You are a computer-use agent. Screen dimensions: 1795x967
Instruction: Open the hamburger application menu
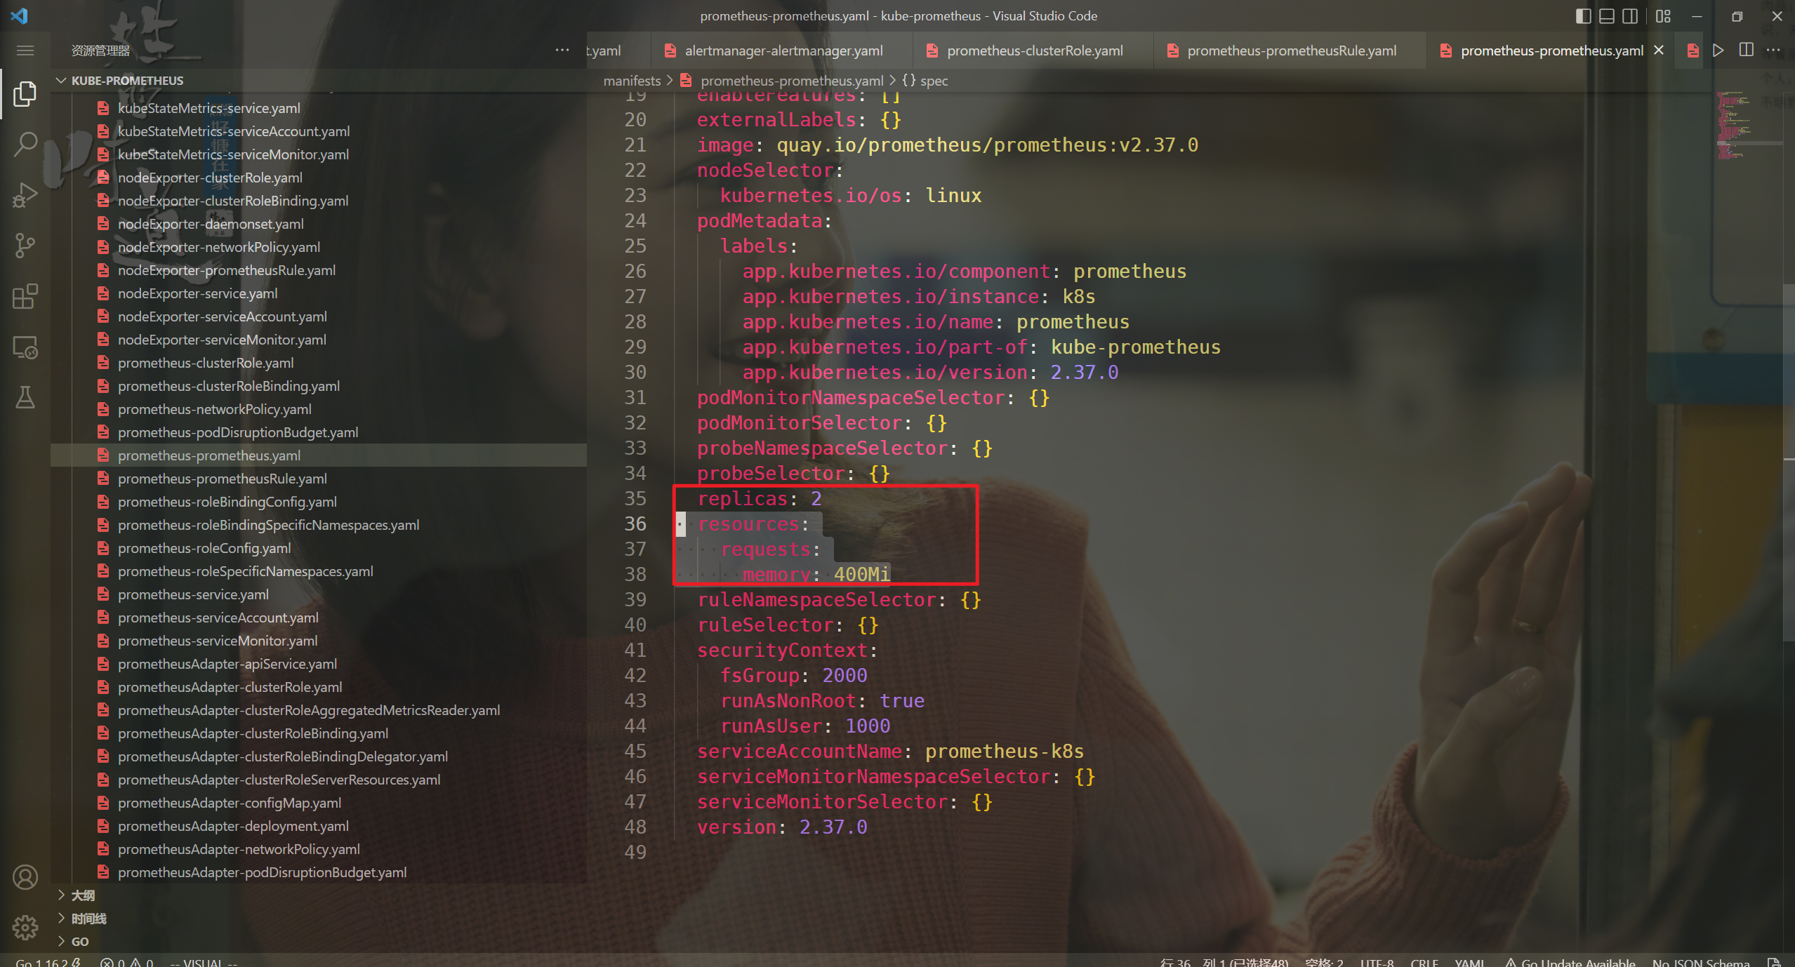coord(25,51)
